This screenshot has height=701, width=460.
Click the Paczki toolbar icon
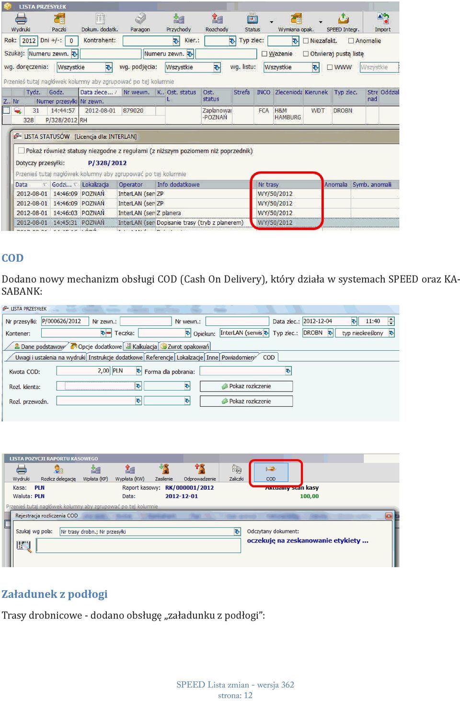click(x=59, y=23)
